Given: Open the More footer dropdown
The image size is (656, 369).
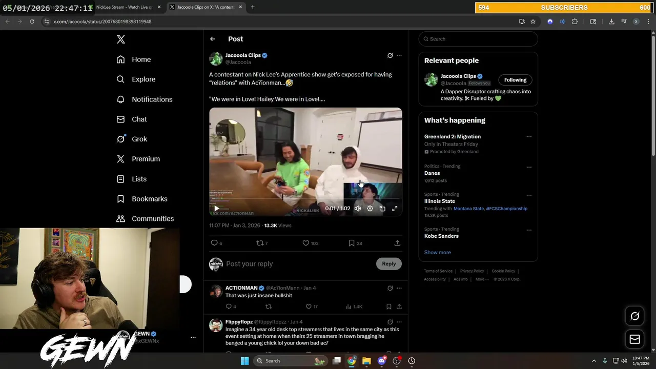Looking at the screenshot, I should click(482, 279).
